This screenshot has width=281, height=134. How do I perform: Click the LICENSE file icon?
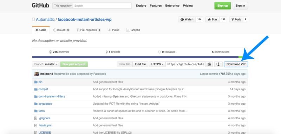(36, 133)
